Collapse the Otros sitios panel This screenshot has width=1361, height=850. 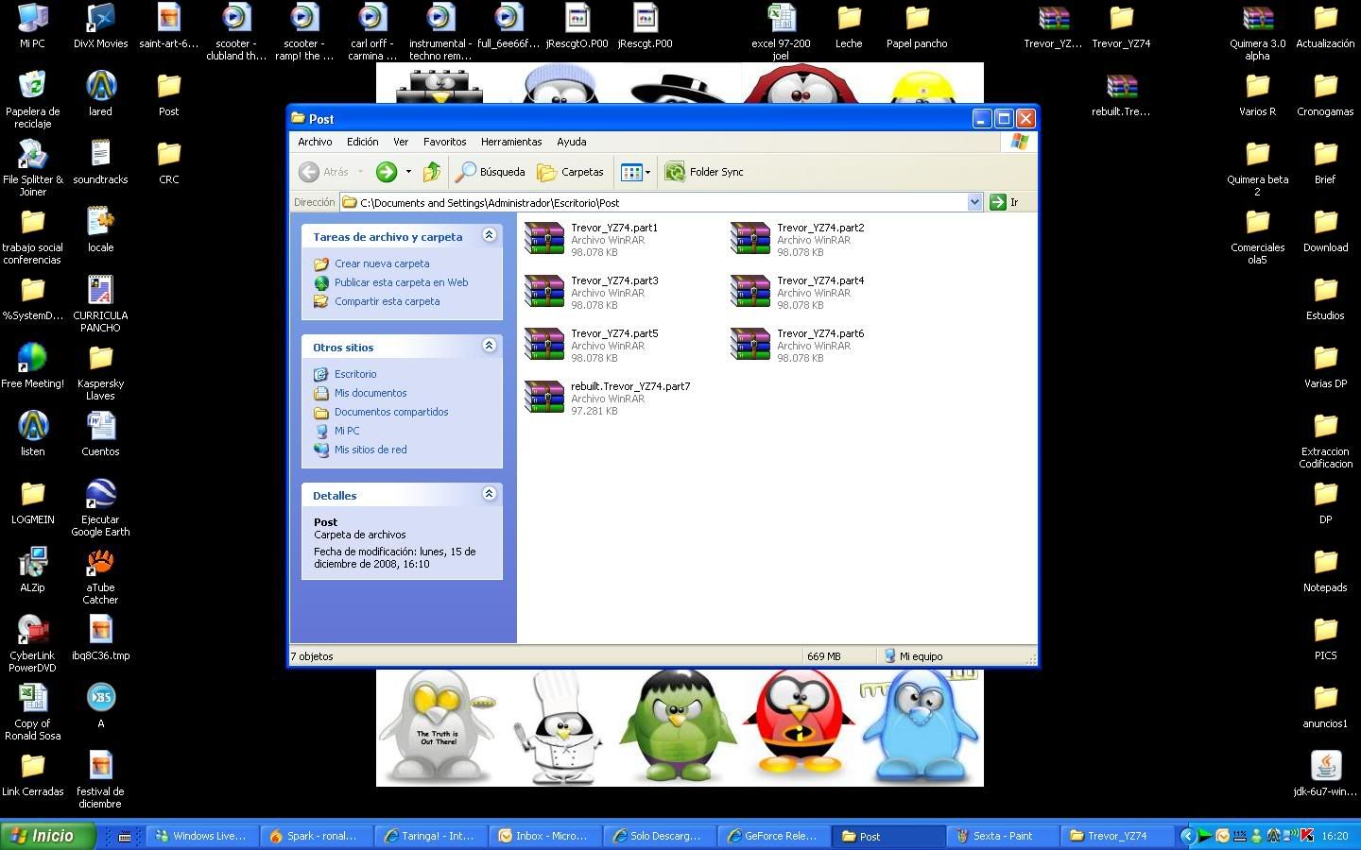point(489,346)
